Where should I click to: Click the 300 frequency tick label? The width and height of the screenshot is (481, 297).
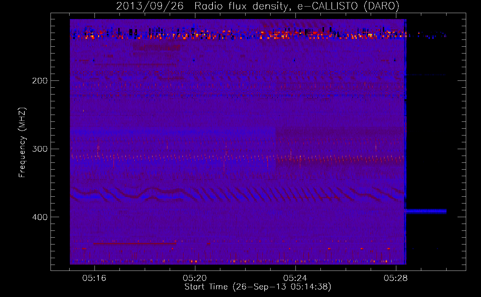[x=40, y=149]
